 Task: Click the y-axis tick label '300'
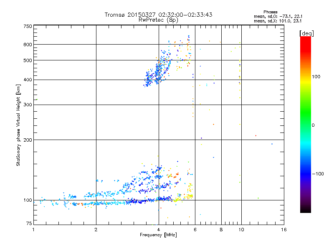(x=28, y=105)
